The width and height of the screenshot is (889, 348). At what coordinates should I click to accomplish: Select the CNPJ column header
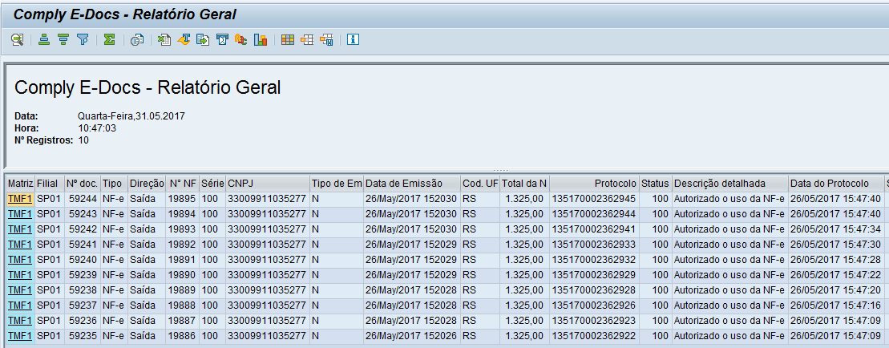(268, 184)
